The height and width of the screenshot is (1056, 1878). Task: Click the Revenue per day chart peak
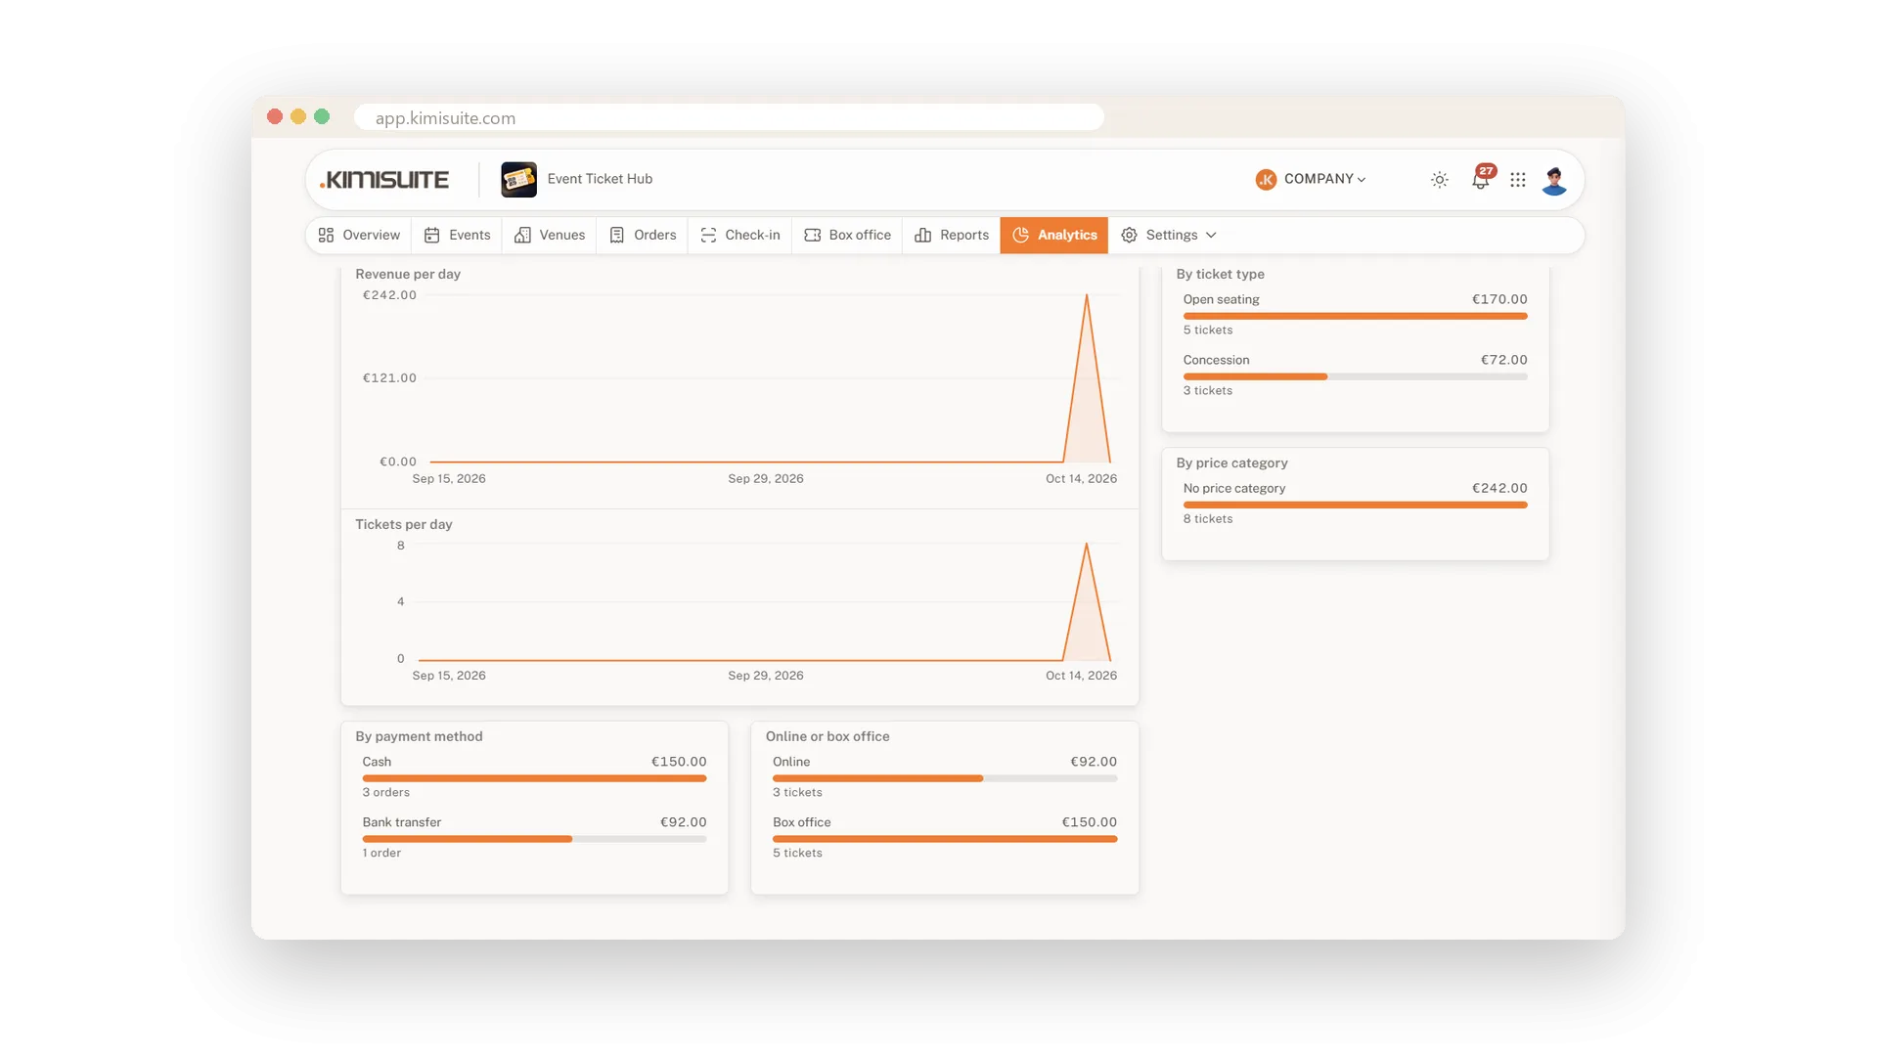pyautogui.click(x=1087, y=296)
